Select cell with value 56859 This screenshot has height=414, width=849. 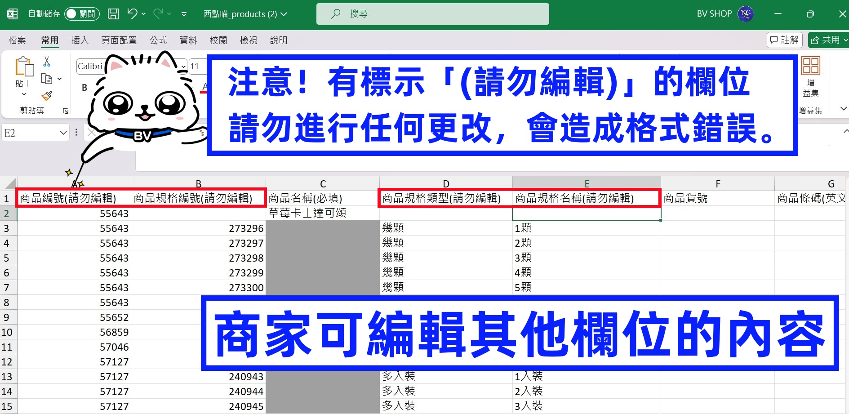coord(74,332)
